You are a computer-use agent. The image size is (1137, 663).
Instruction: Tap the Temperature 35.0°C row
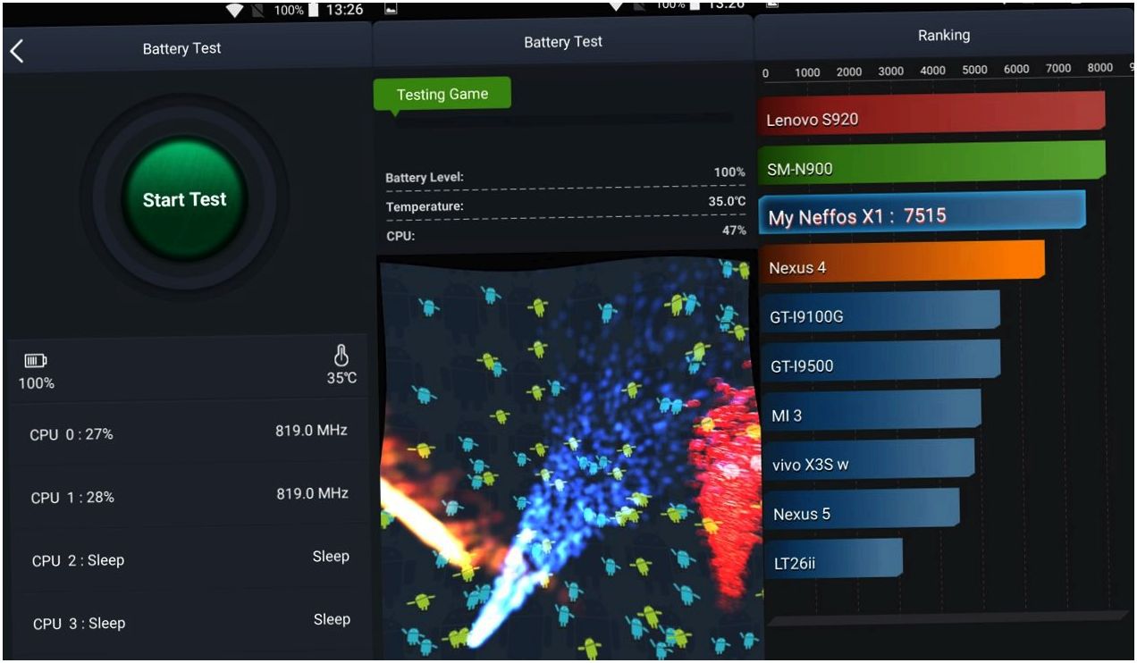point(565,205)
